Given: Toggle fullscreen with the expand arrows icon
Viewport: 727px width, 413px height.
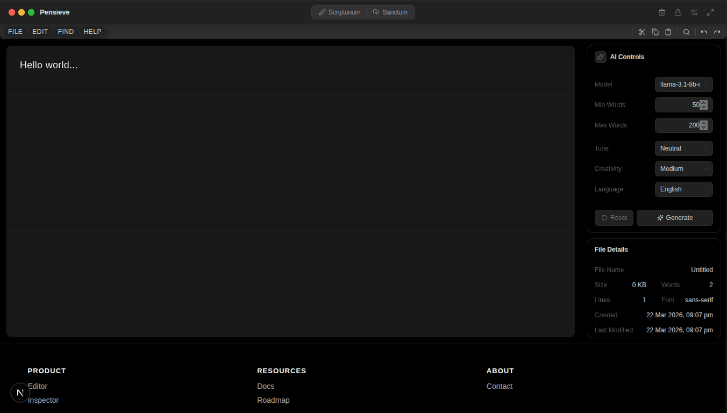Looking at the screenshot, I should click(710, 12).
